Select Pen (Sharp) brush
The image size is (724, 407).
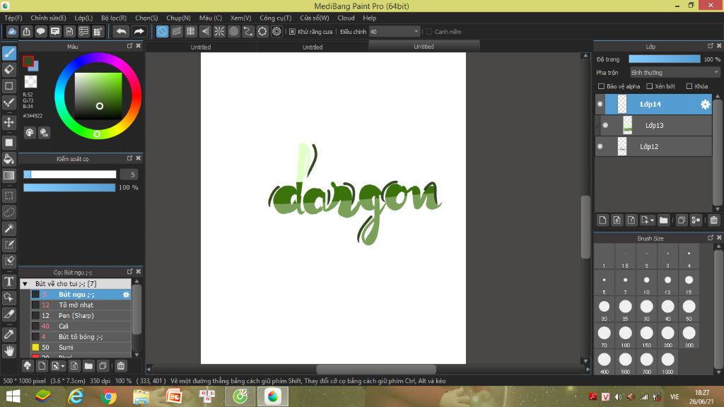click(81, 316)
